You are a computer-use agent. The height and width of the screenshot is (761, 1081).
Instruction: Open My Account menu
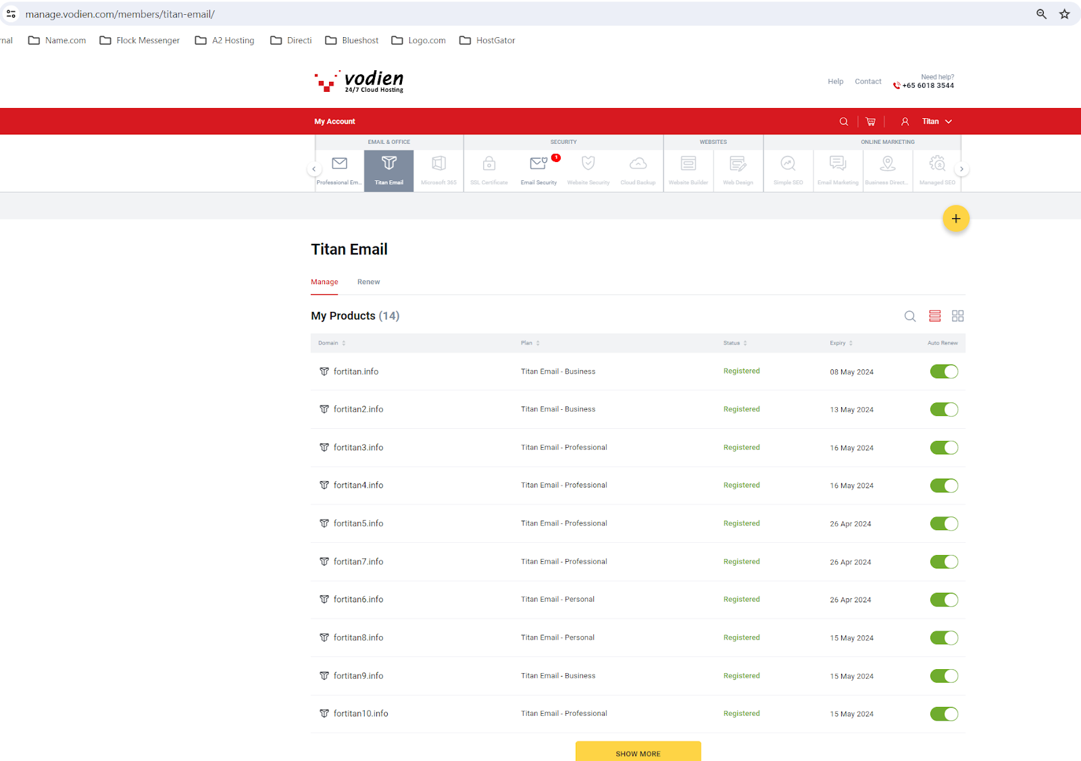pyautogui.click(x=334, y=122)
